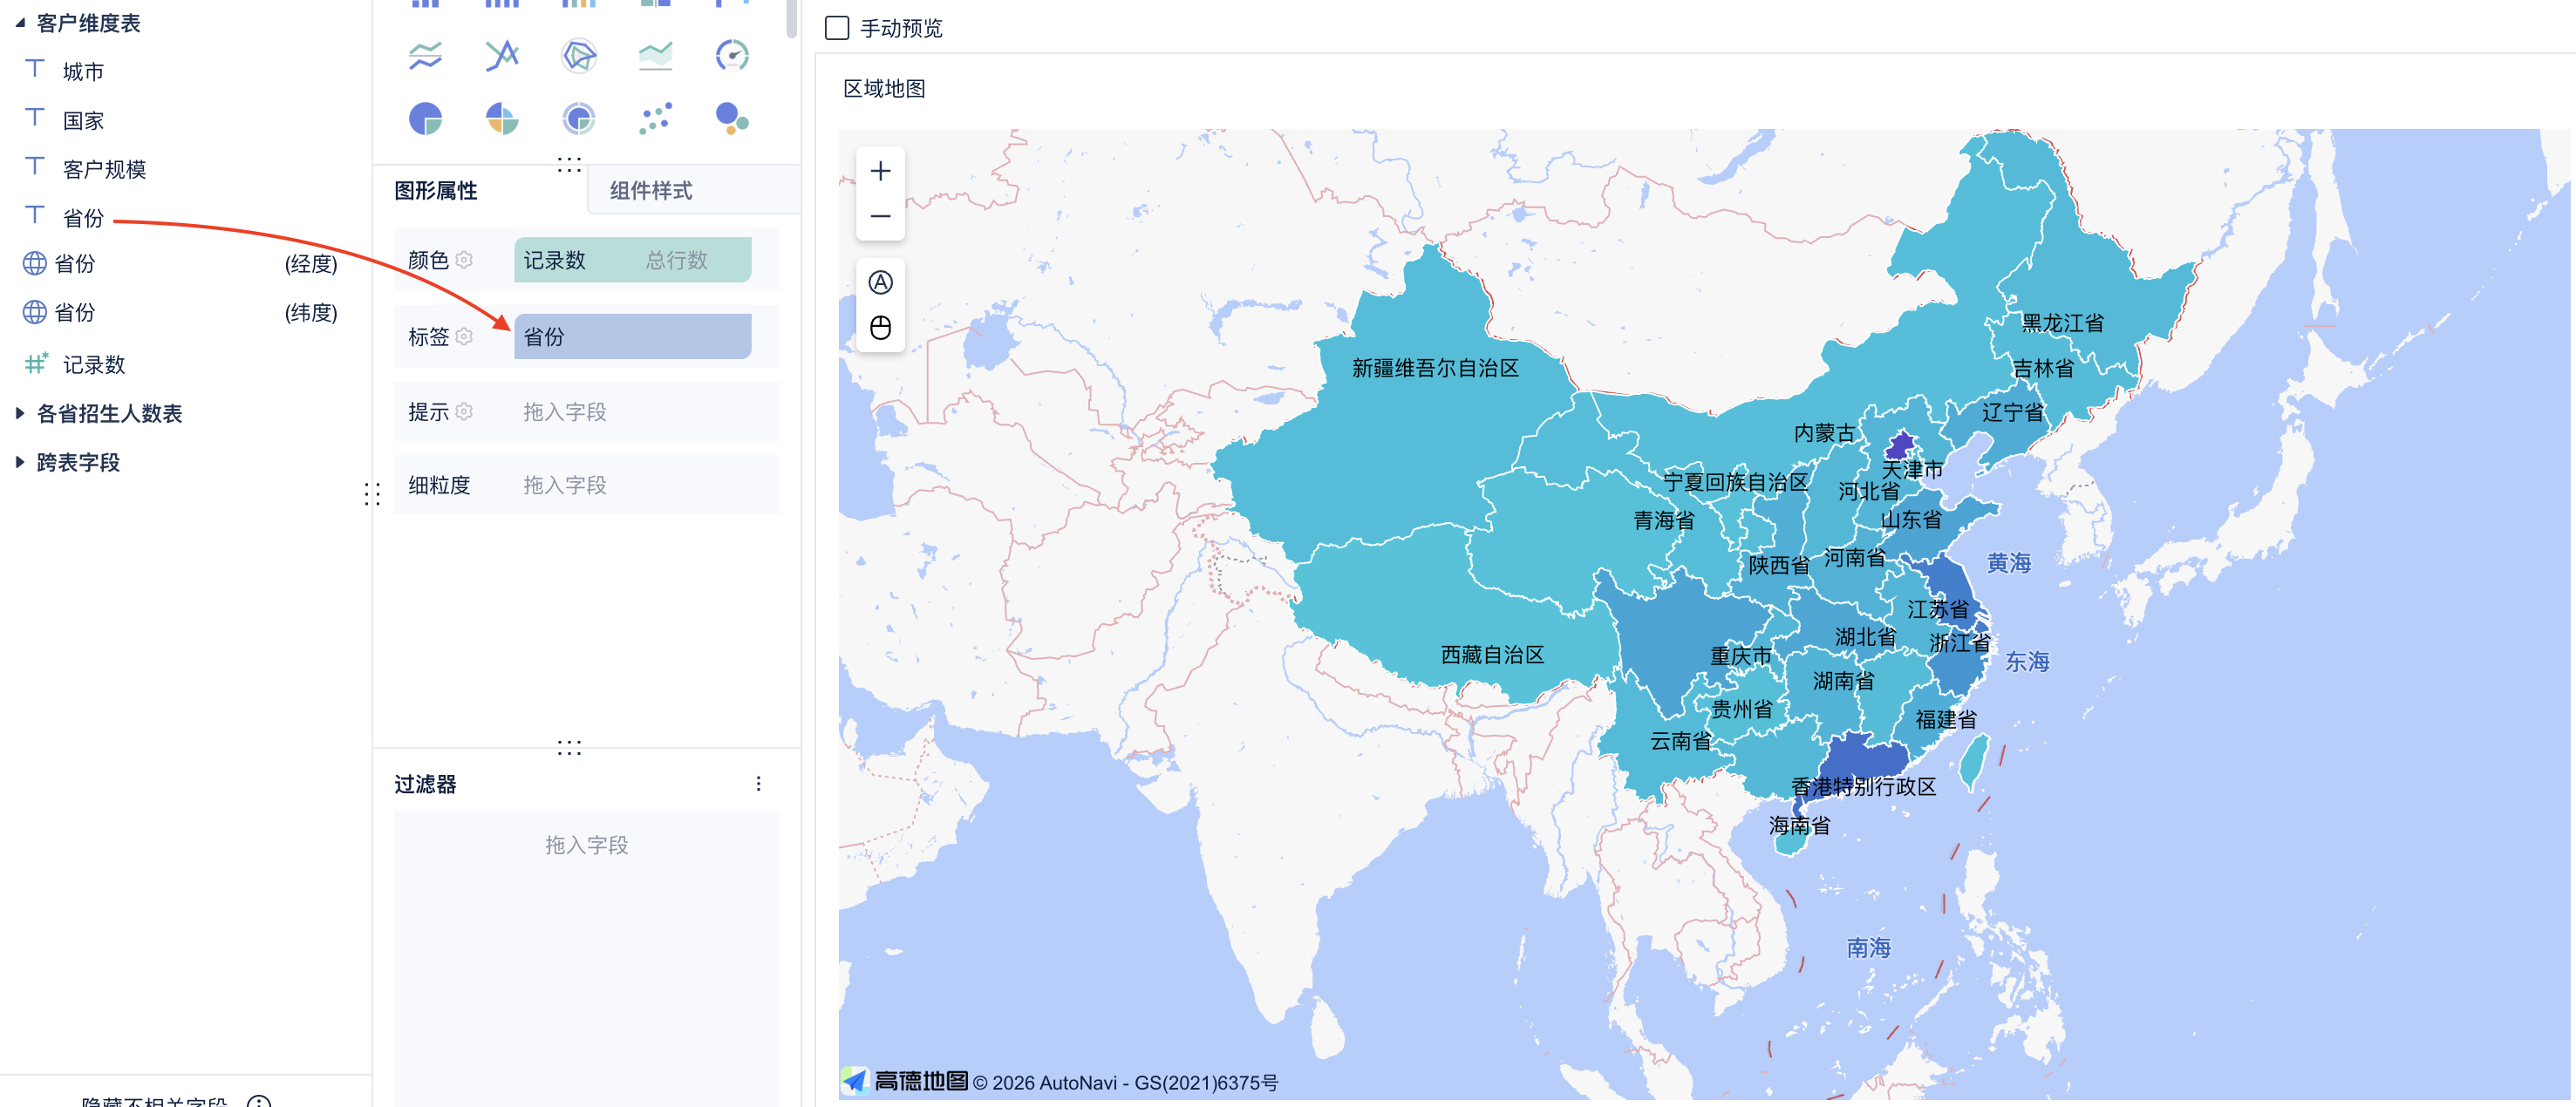Open the color settings gear icon
Image resolution: width=2576 pixels, height=1107 pixels.
[x=464, y=260]
